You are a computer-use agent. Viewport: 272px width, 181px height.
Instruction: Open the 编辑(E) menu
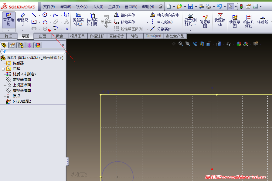[x=65, y=7]
